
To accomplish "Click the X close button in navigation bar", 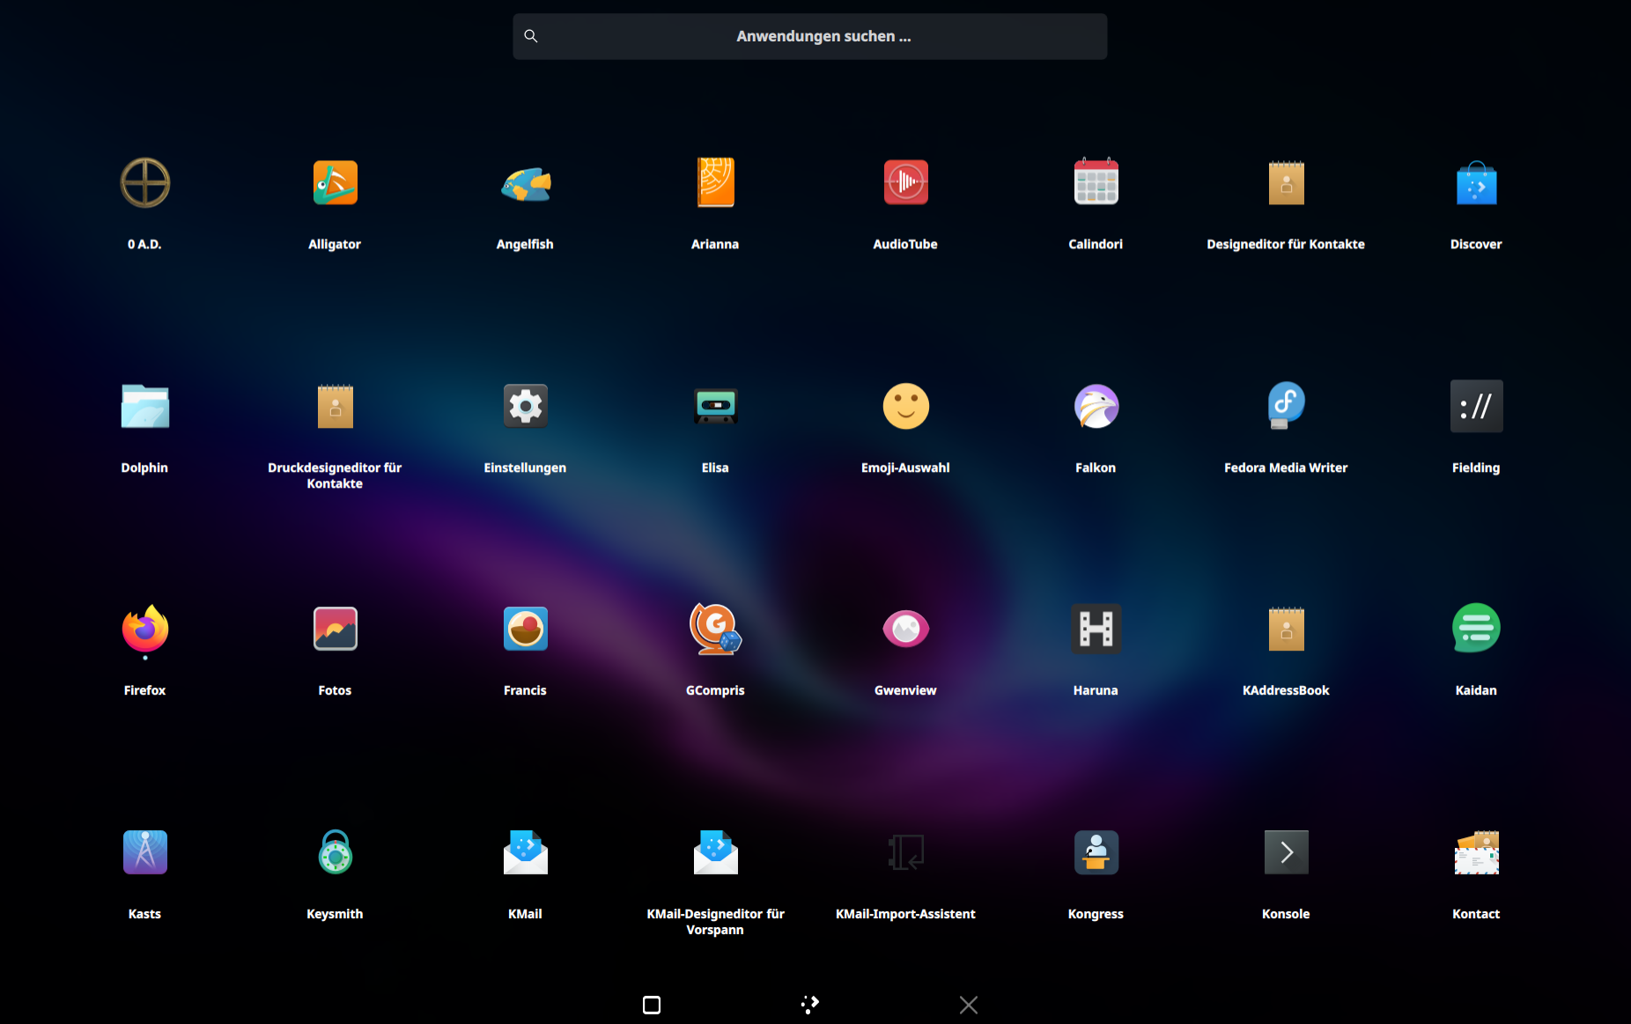I will point(969,1005).
